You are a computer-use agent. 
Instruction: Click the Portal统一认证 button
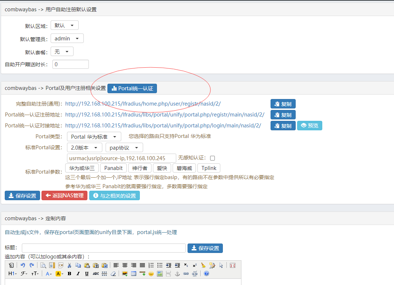132,88
